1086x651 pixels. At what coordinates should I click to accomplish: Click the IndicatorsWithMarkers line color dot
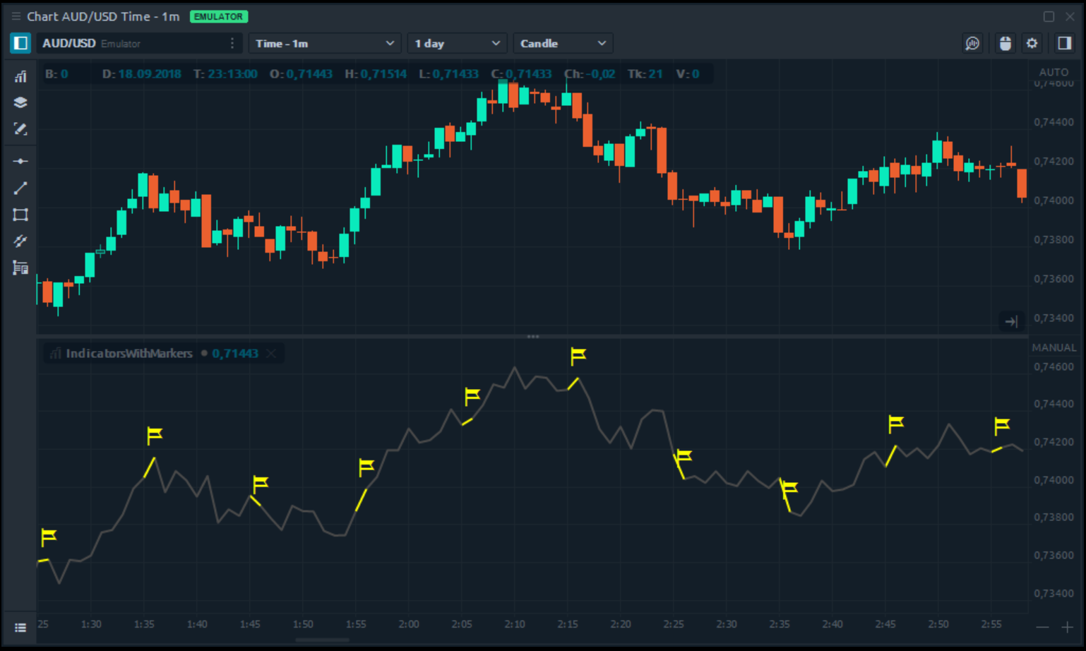[204, 353]
